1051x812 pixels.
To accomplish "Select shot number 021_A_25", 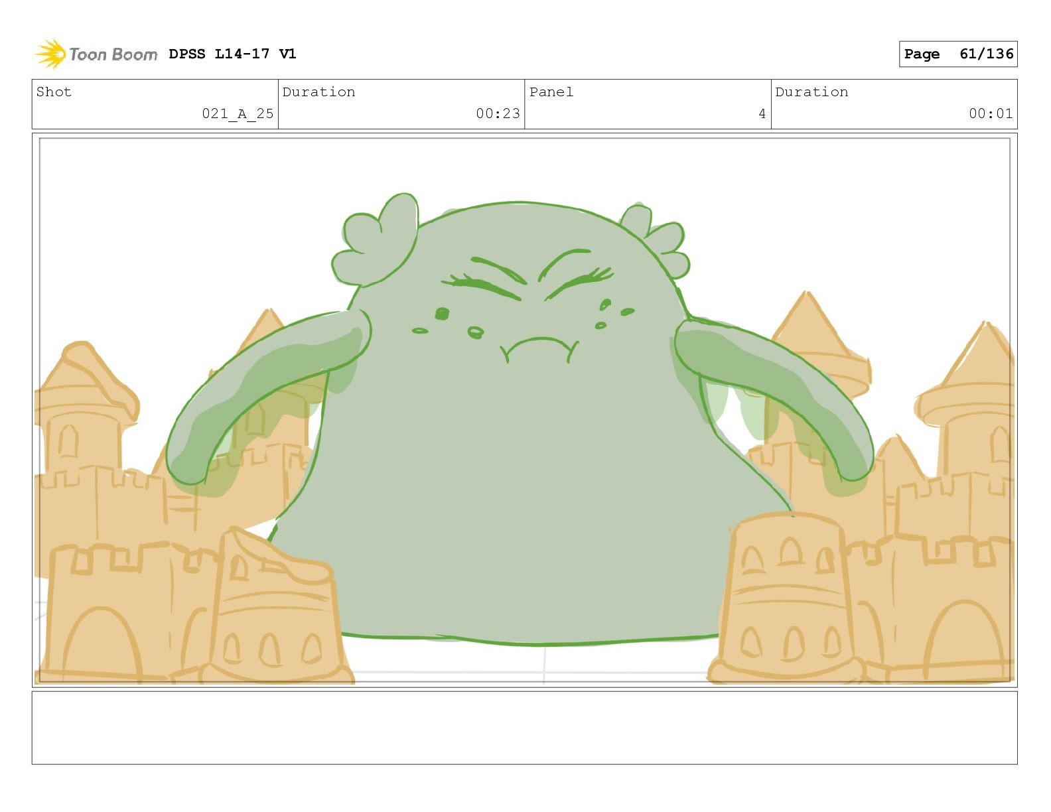I will (x=238, y=113).
